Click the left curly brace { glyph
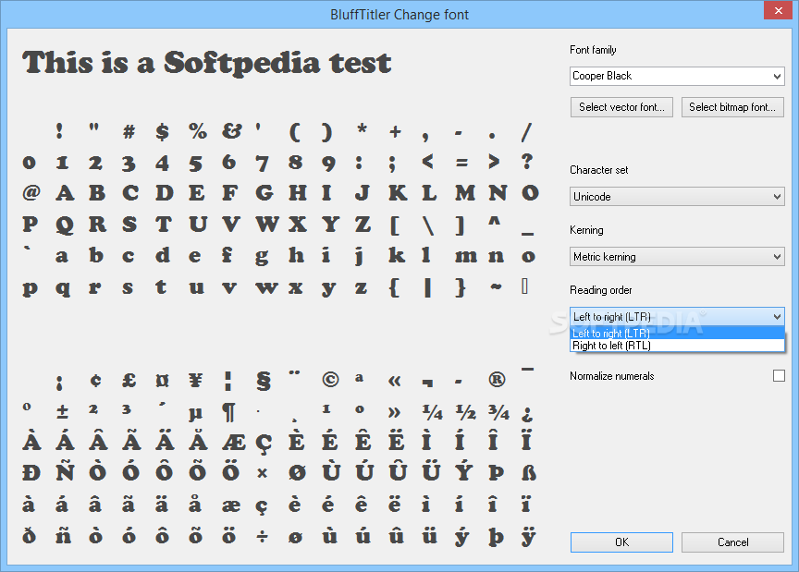Screen dimensions: 799x572 [394, 287]
